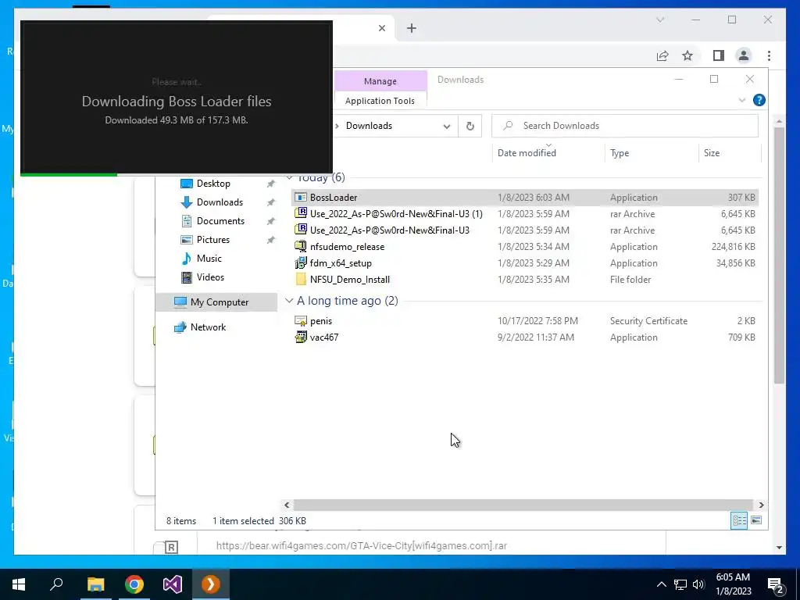The image size is (800, 600).
Task: Click the green download progress bar
Action: [69, 174]
